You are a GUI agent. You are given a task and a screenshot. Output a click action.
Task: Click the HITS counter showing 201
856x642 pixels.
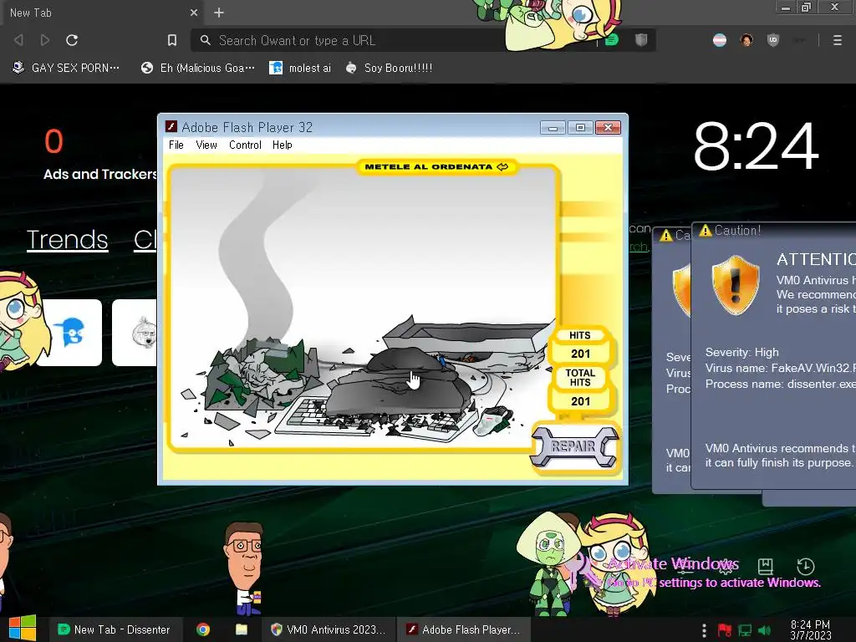580,354
